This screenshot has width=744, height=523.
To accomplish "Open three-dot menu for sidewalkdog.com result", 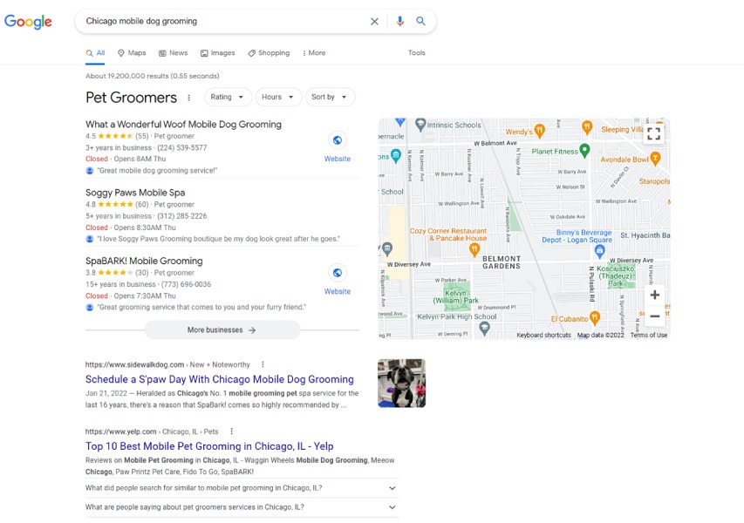I will click(x=263, y=364).
